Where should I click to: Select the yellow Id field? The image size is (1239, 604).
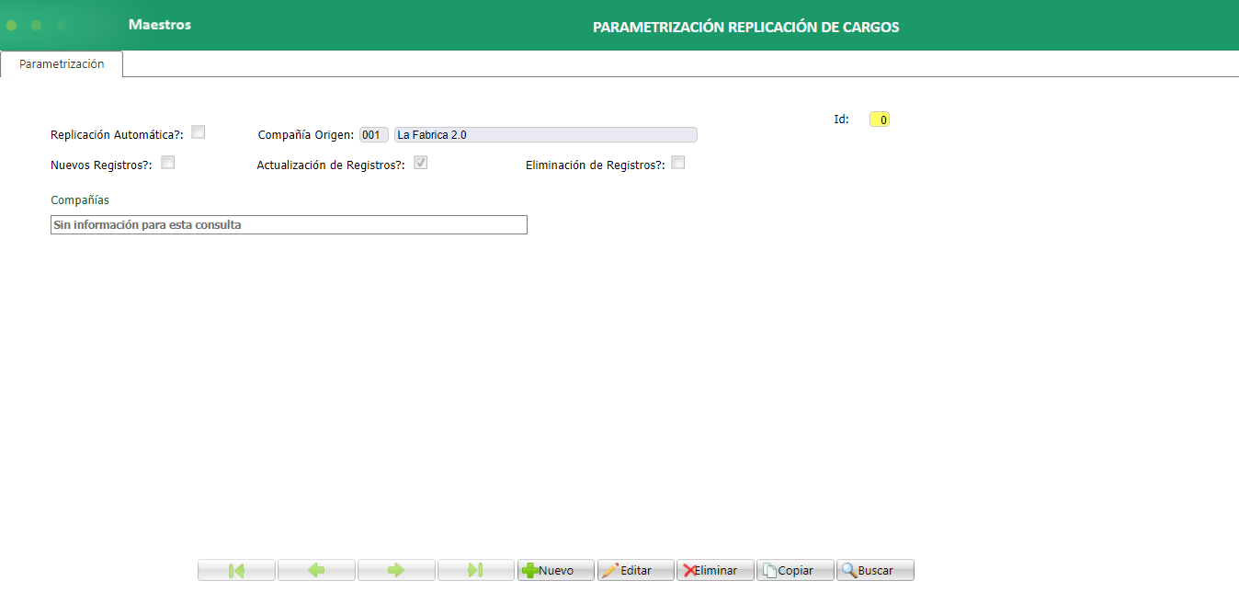(879, 119)
